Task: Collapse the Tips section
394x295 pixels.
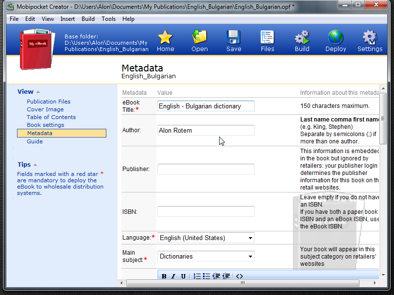Action: (35, 165)
